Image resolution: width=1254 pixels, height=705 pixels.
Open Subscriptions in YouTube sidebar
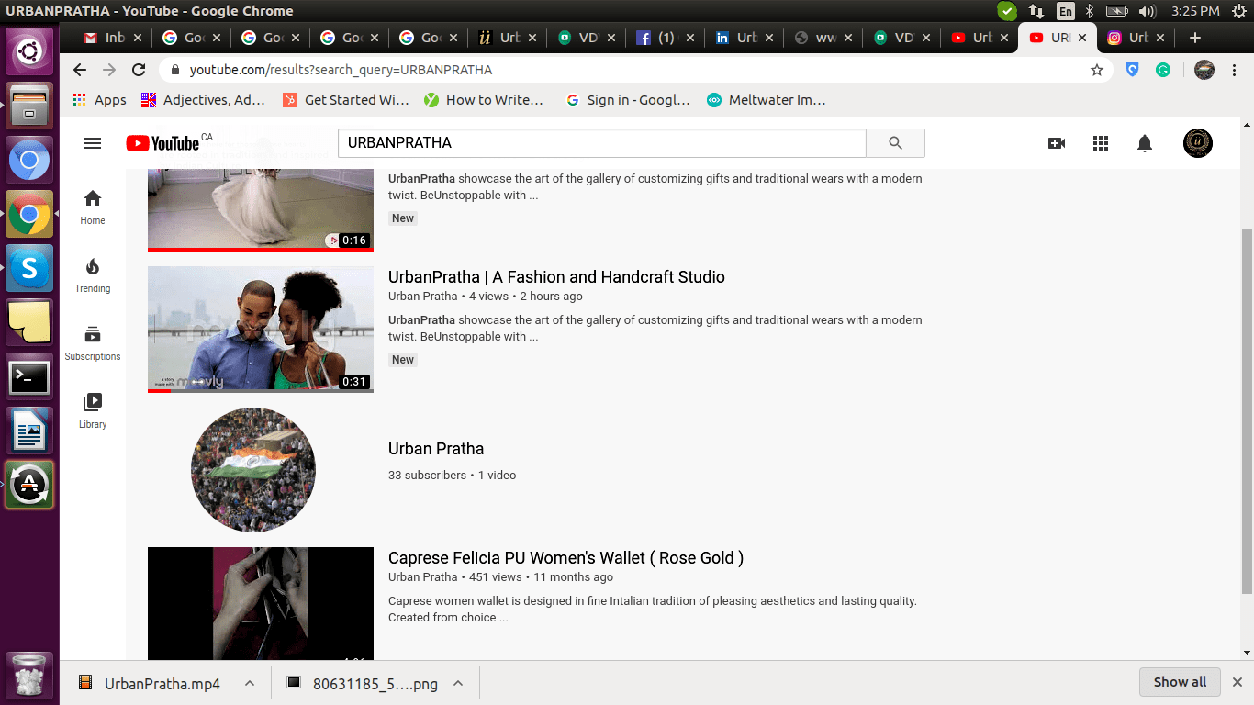[93, 342]
